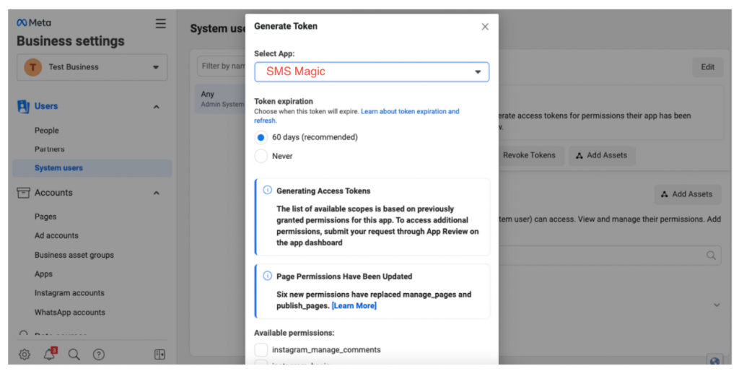Viewport: 739px width, 371px height.
Task: Click the Accounts heading
Action: [53, 192]
